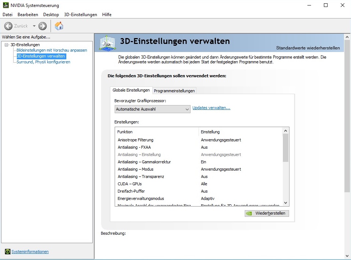Click the Back arrow icon in the toolbar
The height and width of the screenshot is (260, 351).
pyautogui.click(x=8, y=26)
